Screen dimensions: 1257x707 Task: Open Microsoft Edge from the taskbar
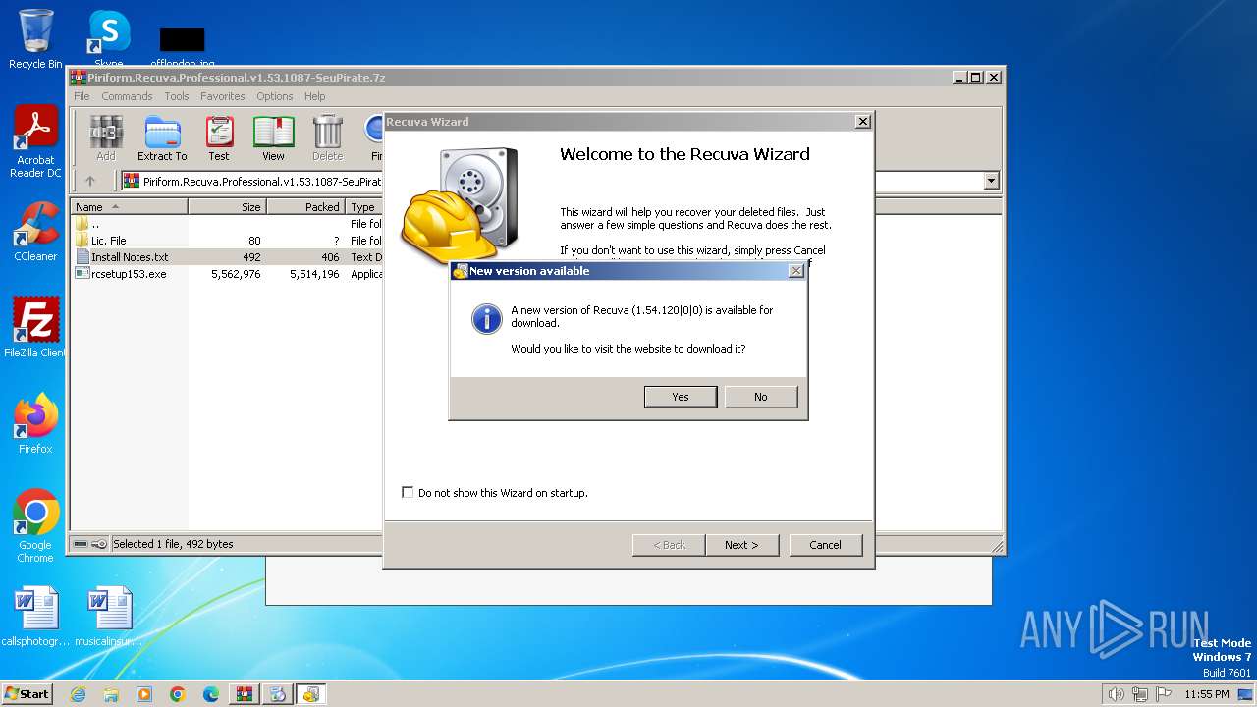(211, 694)
